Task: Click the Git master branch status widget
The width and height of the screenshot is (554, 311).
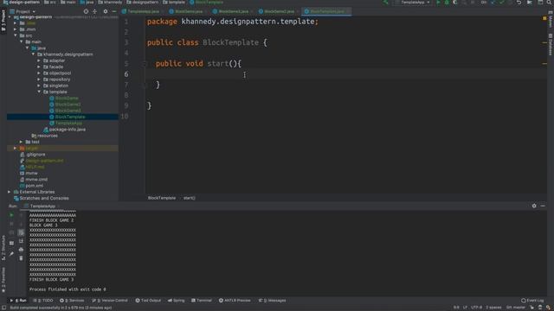Action: tap(516, 308)
